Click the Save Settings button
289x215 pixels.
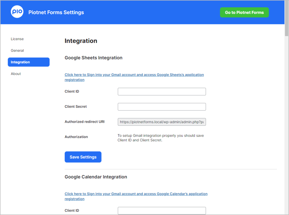(x=83, y=157)
